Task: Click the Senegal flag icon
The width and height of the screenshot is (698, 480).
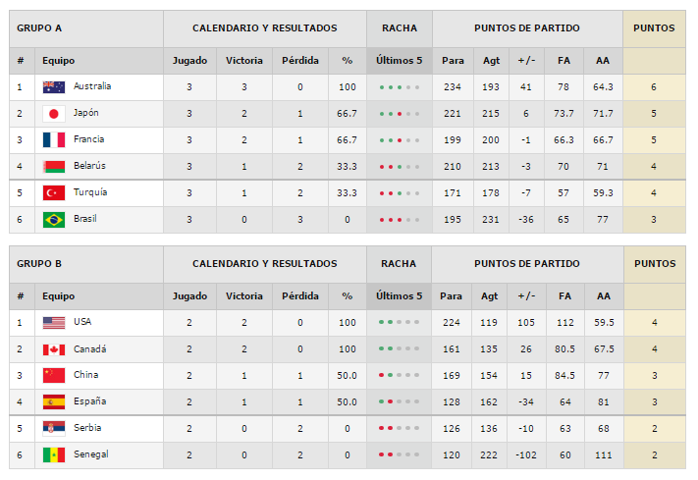Action: click(54, 455)
